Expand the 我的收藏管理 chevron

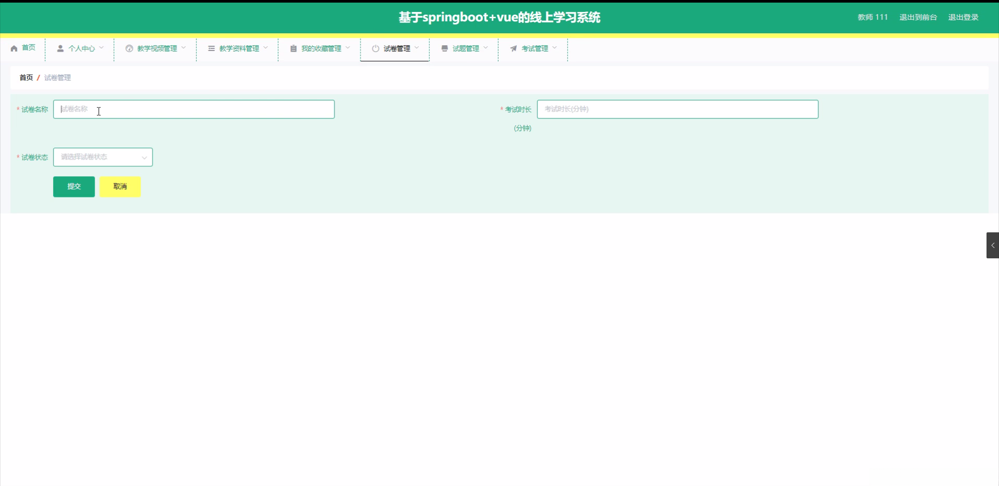click(348, 48)
